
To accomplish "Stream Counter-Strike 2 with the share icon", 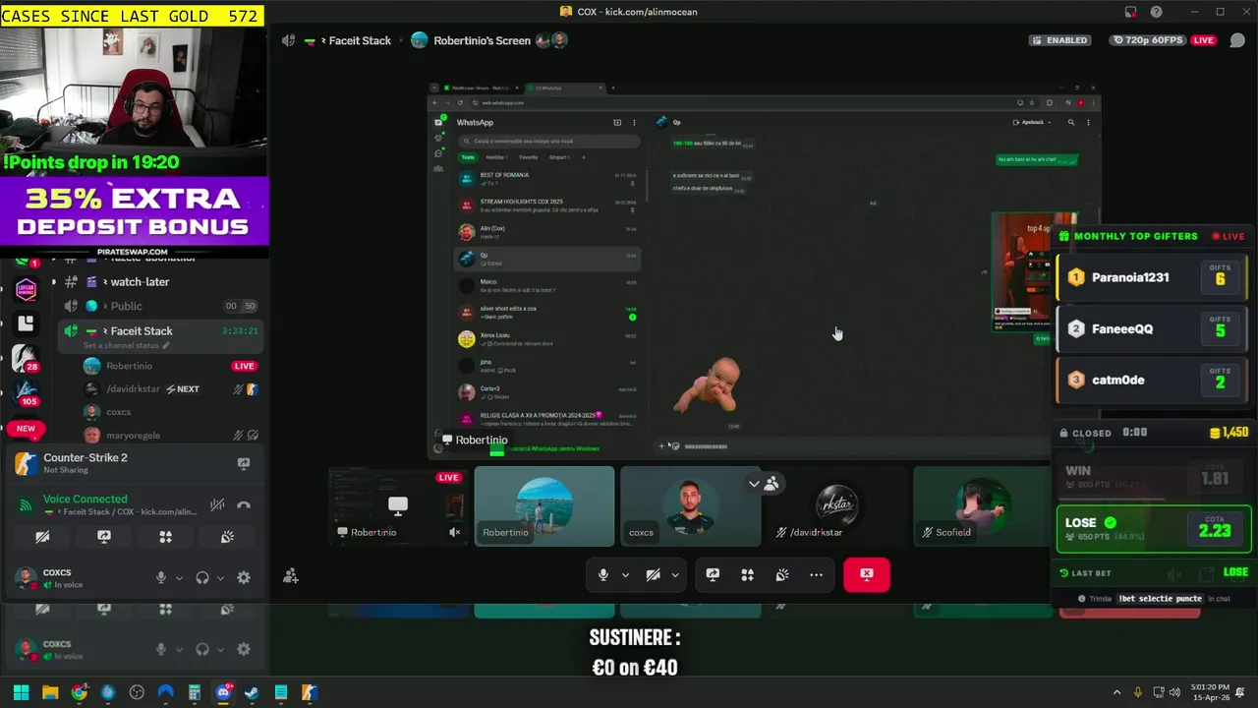I will (x=244, y=463).
